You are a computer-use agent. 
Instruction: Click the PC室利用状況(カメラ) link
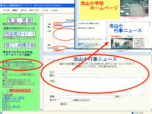click(16, 80)
